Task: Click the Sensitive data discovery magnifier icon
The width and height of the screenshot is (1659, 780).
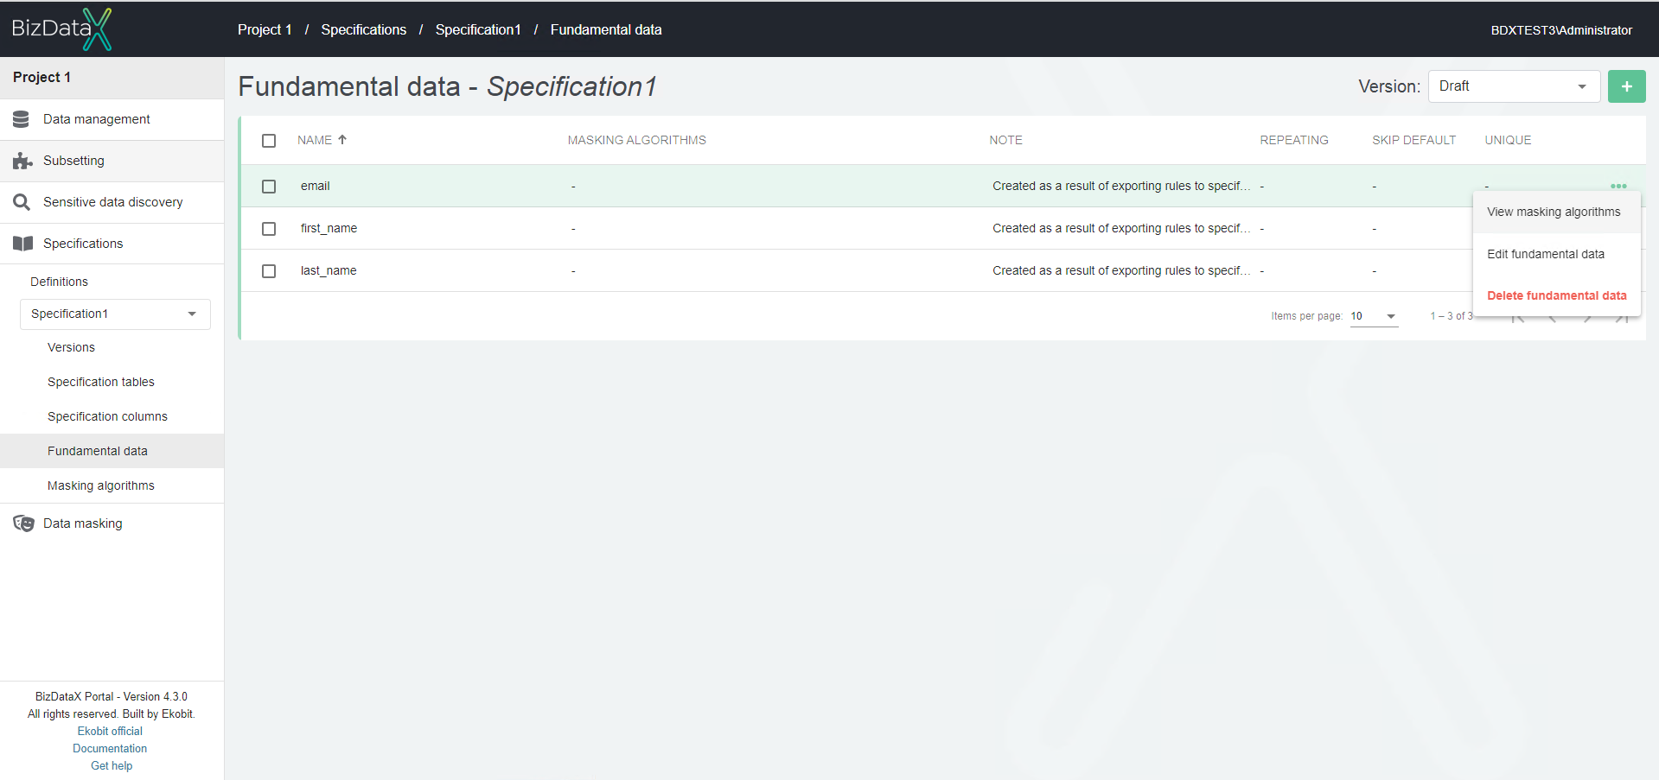Action: [x=22, y=202]
